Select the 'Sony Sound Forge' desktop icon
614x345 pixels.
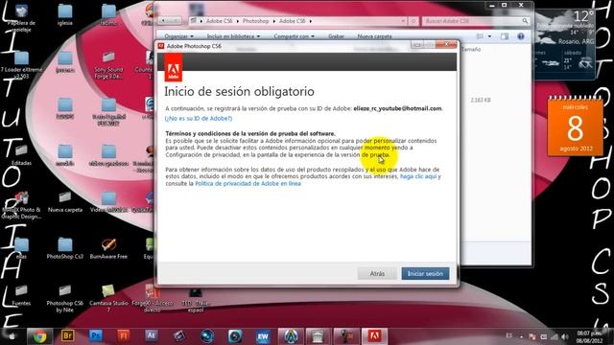click(x=108, y=65)
